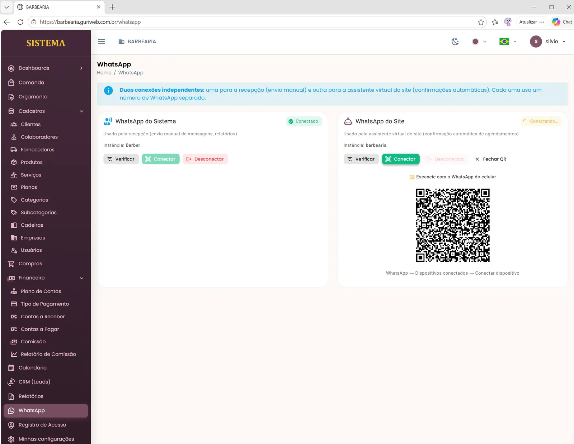Click the silvio avatar circle

tap(536, 42)
